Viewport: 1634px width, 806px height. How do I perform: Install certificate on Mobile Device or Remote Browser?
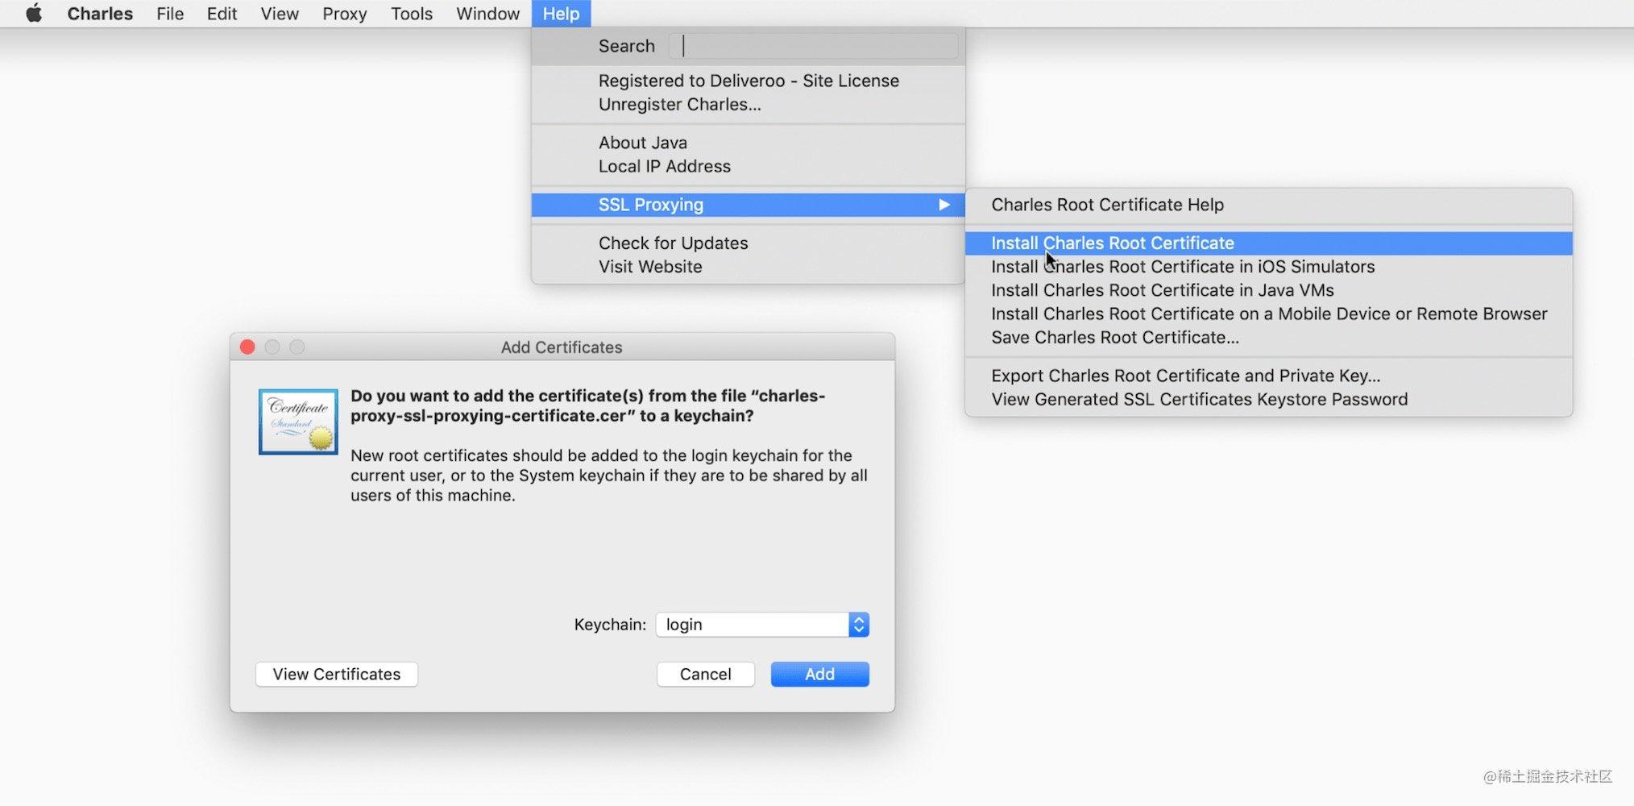[1269, 314]
